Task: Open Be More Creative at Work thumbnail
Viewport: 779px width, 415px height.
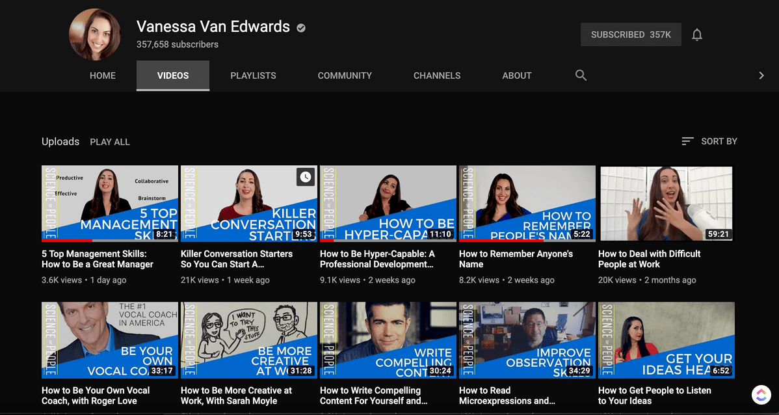Action: click(x=249, y=340)
